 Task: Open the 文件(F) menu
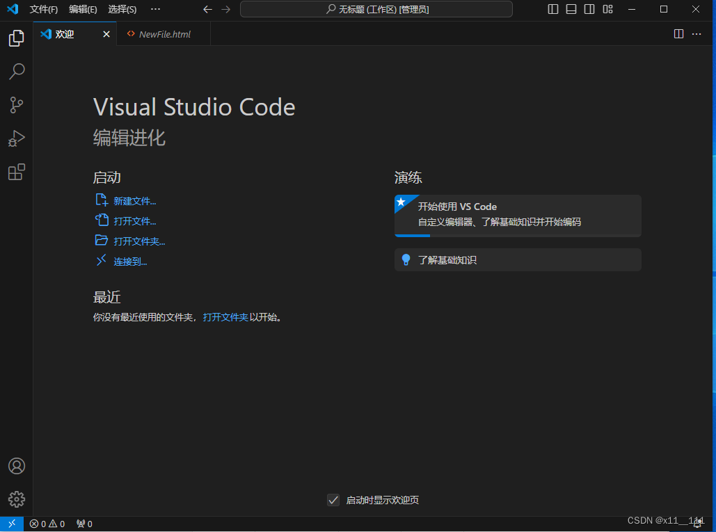[44, 9]
